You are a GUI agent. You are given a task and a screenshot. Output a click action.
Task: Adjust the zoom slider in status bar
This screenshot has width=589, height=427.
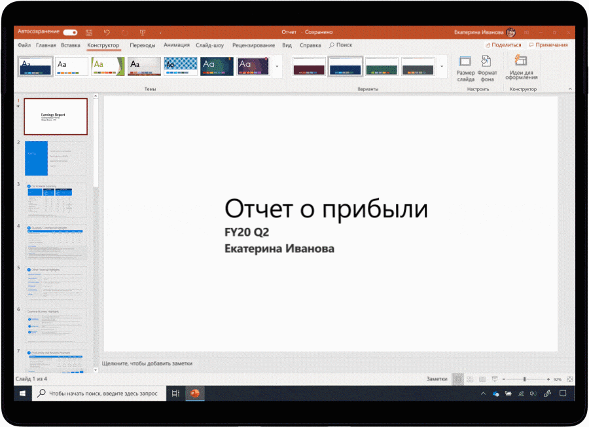[524, 379]
